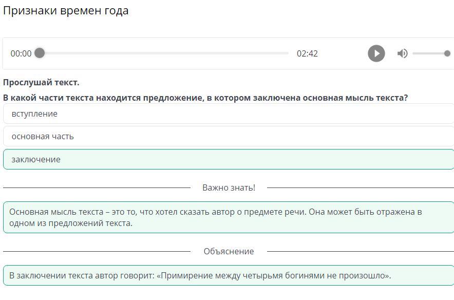Image resolution: width=454 pixels, height=300 pixels.
Task: Click the volume slider knob
Action: pos(447,53)
